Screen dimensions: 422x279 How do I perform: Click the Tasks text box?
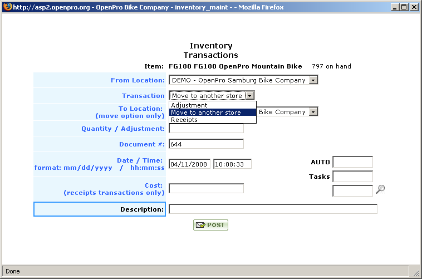click(352, 177)
